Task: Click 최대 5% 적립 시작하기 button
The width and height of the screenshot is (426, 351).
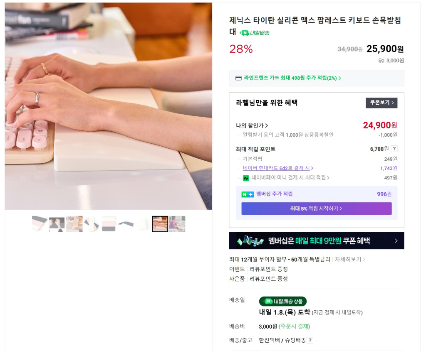Action: 317,209
